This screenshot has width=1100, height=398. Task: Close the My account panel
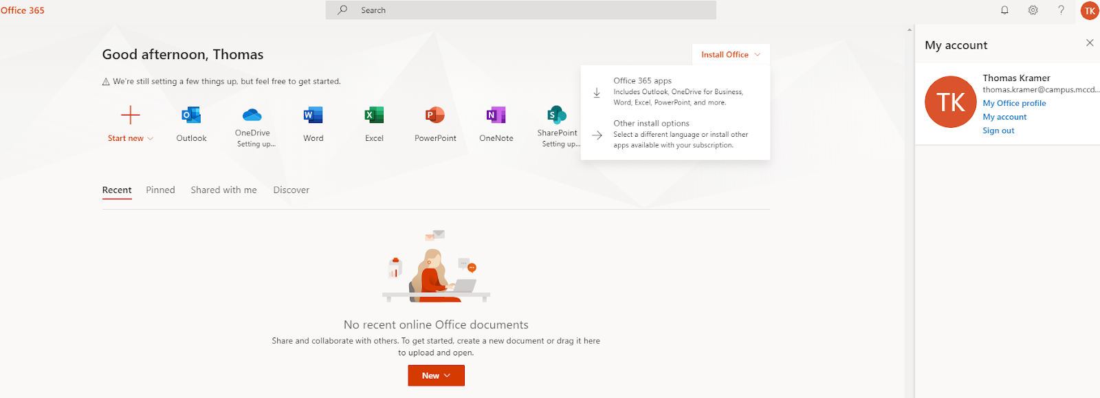coord(1090,43)
